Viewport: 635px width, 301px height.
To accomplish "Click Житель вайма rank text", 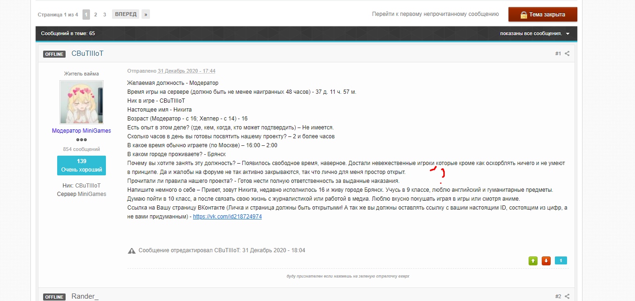I will 82,74.
